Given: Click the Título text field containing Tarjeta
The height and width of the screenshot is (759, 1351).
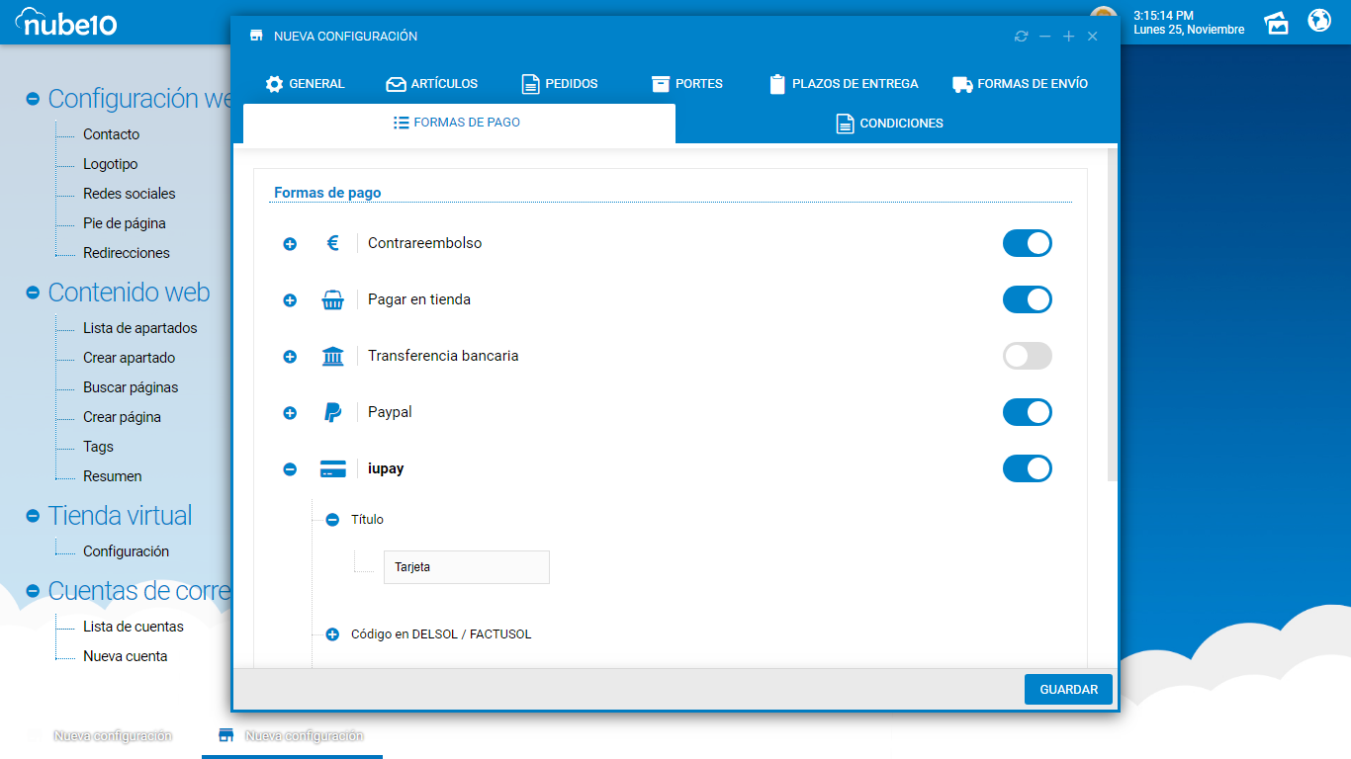Looking at the screenshot, I should click(x=466, y=567).
